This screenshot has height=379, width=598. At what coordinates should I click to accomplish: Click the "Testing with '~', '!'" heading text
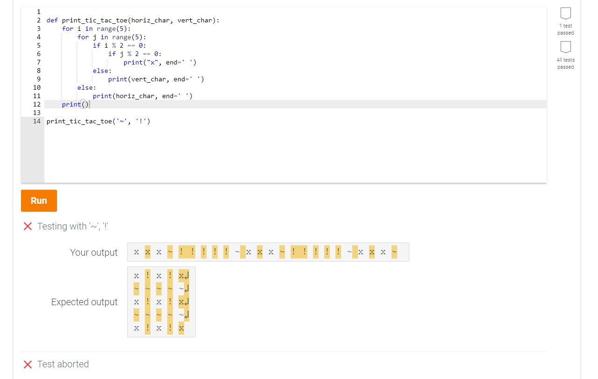point(72,226)
